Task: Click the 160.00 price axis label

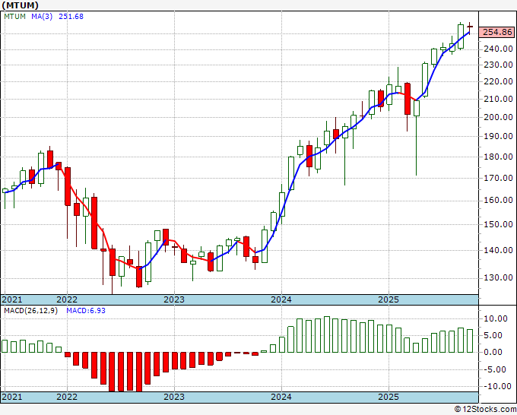Action: tap(500, 200)
